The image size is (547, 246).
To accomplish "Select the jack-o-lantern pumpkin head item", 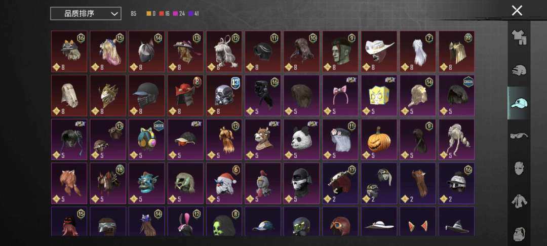I will (x=379, y=139).
